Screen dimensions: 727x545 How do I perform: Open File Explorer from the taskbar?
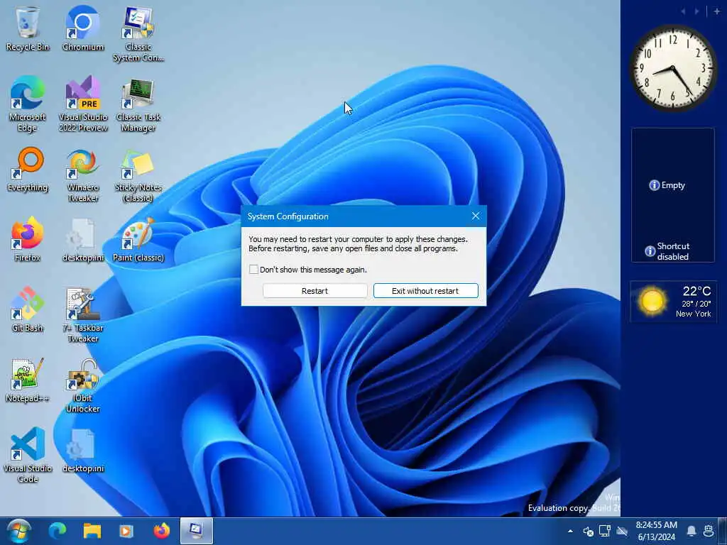[x=92, y=531]
